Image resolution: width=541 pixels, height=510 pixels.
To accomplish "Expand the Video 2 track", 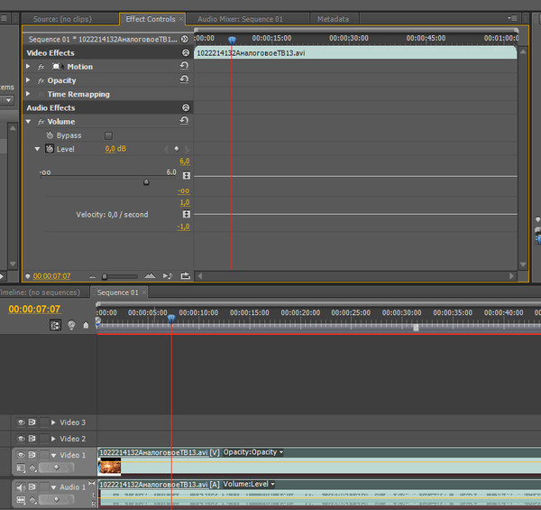I will 53,438.
